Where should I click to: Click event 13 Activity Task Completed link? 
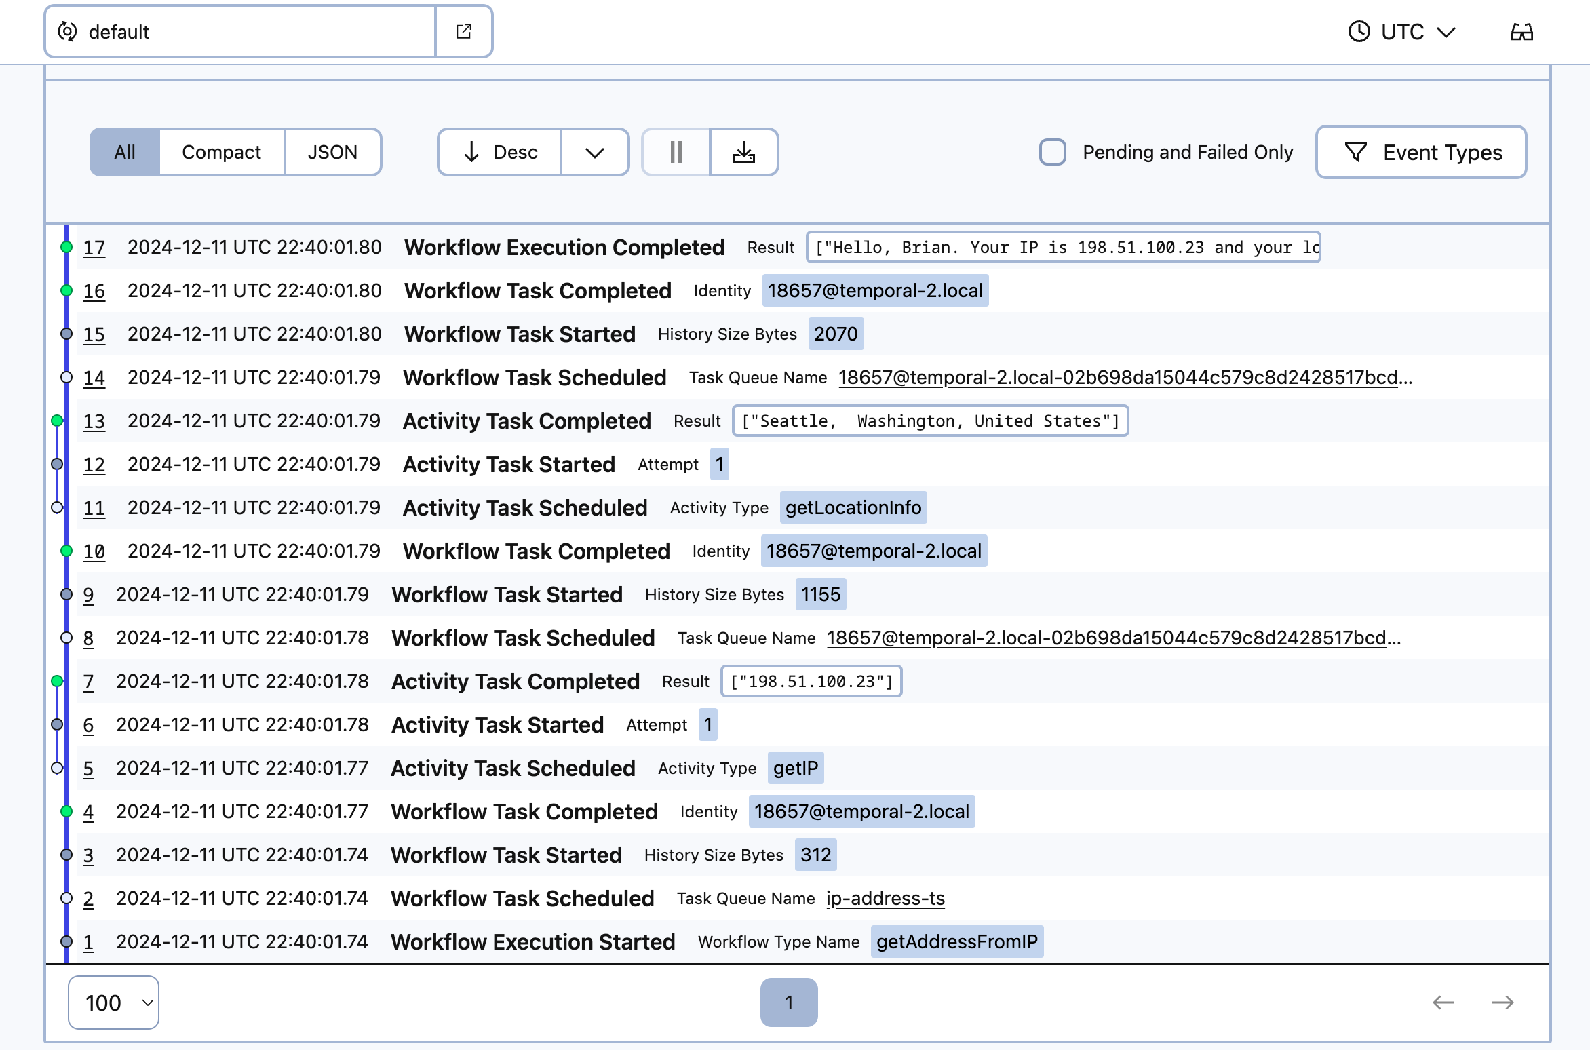95,421
